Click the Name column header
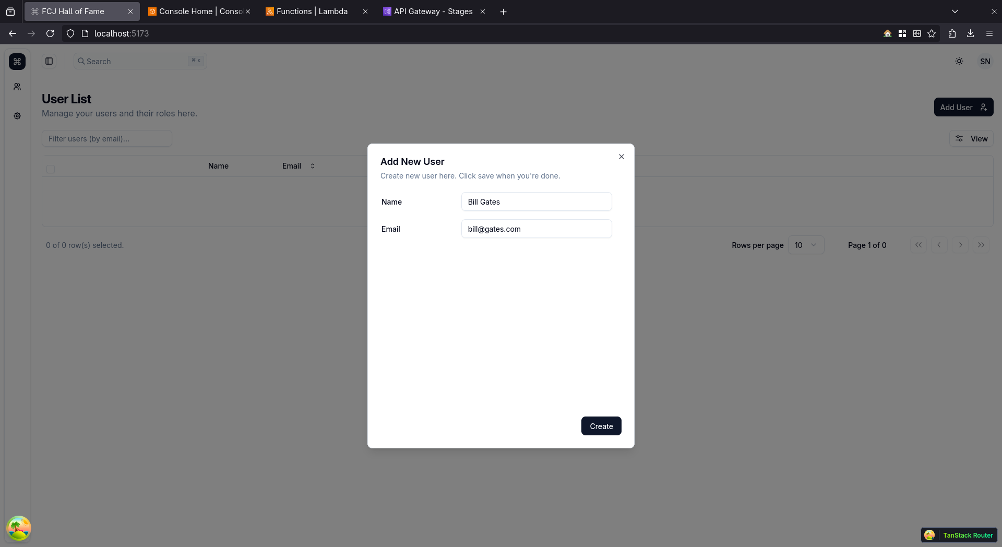The width and height of the screenshot is (1002, 547). (x=218, y=166)
